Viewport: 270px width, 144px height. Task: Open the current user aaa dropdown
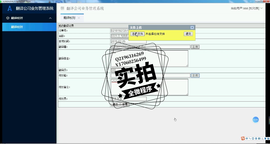click(x=246, y=8)
